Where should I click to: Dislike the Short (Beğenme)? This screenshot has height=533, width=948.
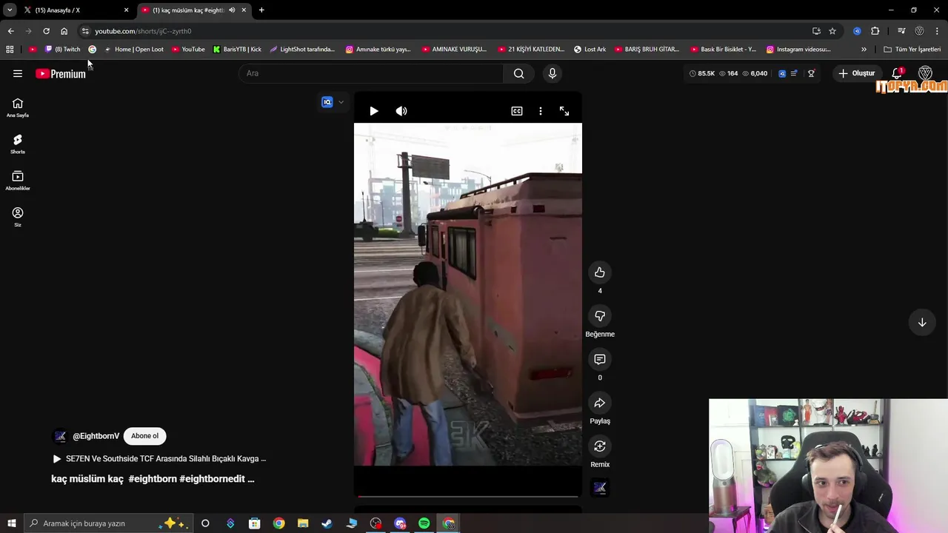(600, 316)
